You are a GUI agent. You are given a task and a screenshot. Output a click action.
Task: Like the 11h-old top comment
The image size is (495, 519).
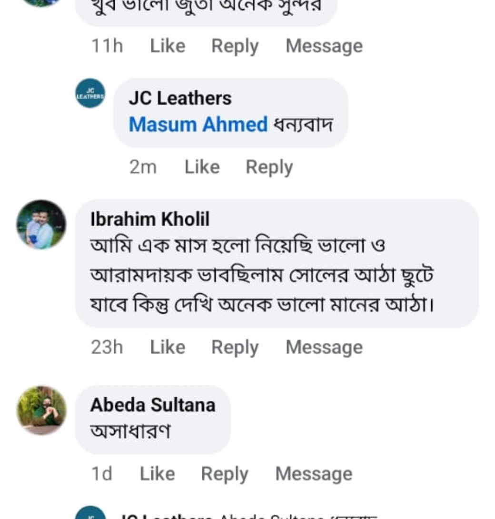point(168,46)
